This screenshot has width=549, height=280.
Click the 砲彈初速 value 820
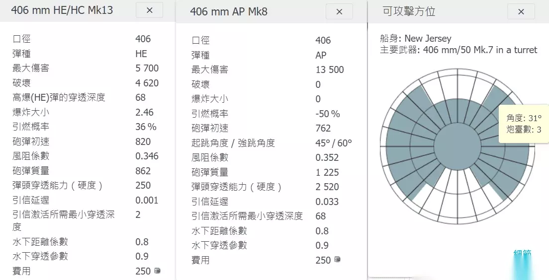tap(143, 141)
